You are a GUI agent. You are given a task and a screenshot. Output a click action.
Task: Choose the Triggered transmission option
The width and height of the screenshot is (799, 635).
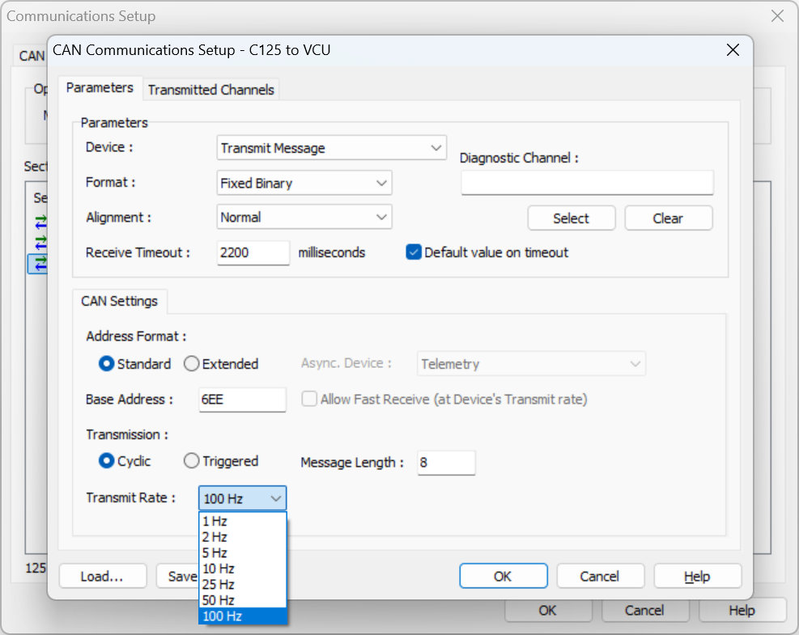coord(192,461)
